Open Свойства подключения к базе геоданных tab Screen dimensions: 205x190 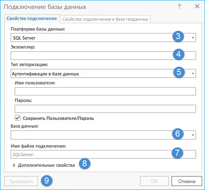105,19
